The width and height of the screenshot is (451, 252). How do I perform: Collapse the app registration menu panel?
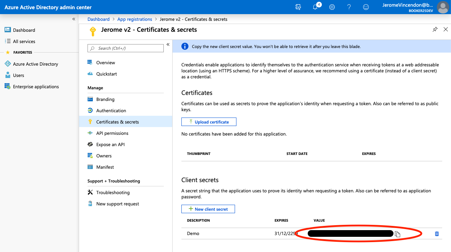tap(168, 44)
